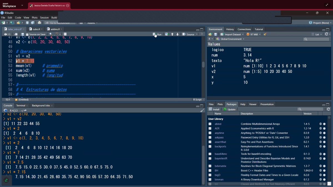The width and height of the screenshot is (333, 187).
Task: Go to next section with down arrow
Action: click(x=178, y=34)
